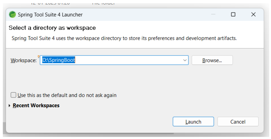The image size is (271, 139).
Task: Click the Browse... button
Action: coord(212,60)
